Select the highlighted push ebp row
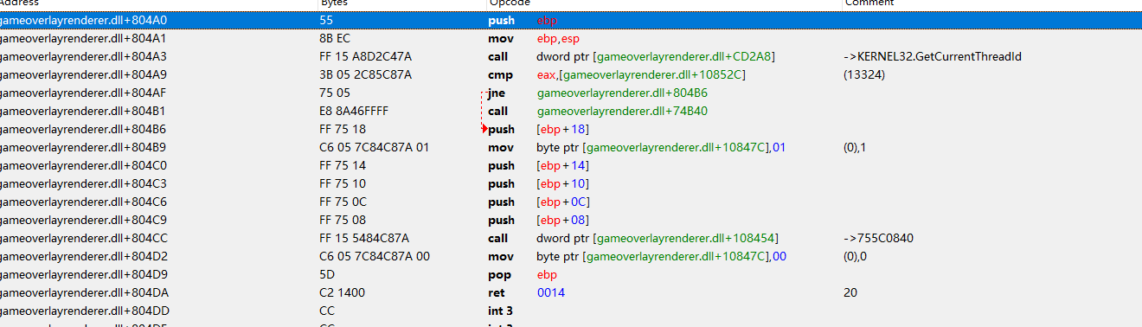 [x=571, y=20]
